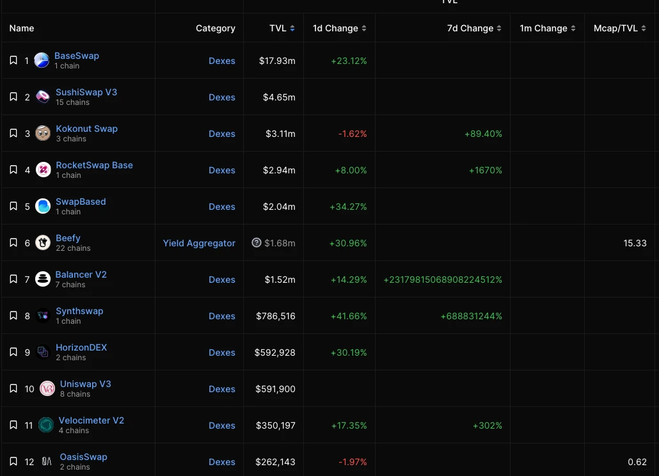Click the Velocimeter V2 logo icon

46,425
